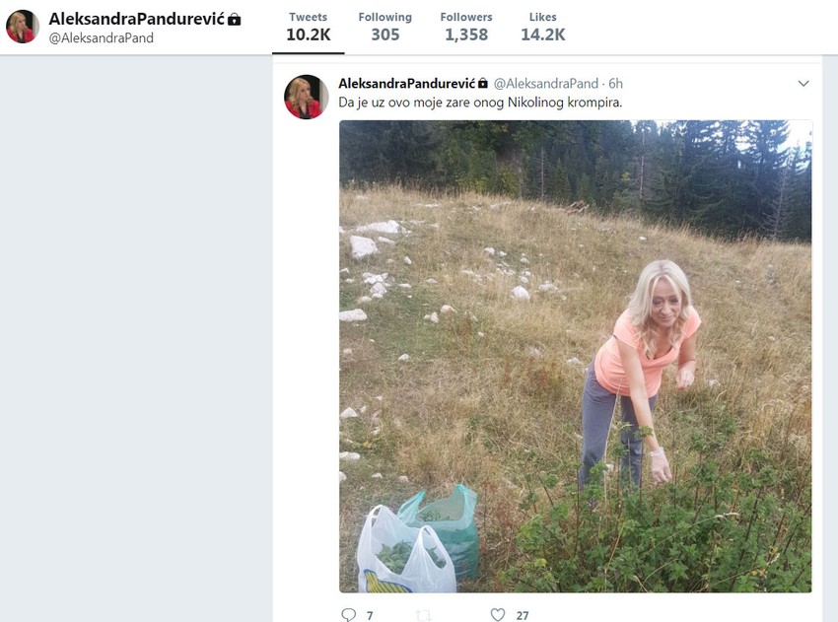Show the Likes 14.2K tab

pyautogui.click(x=542, y=27)
